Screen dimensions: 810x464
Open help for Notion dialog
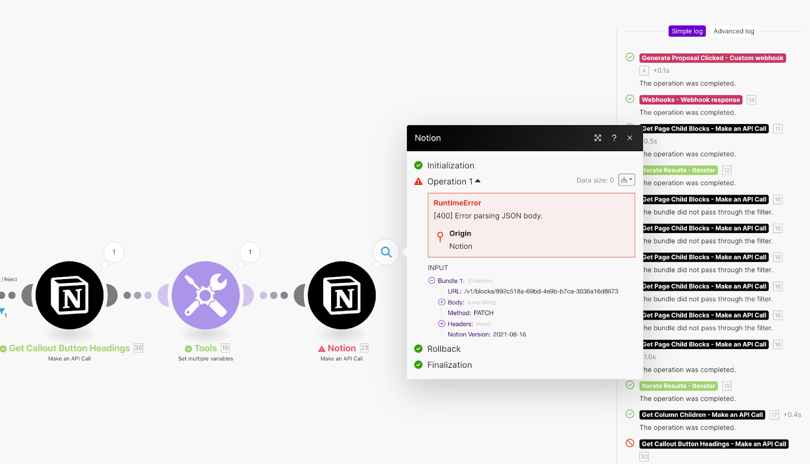[614, 138]
